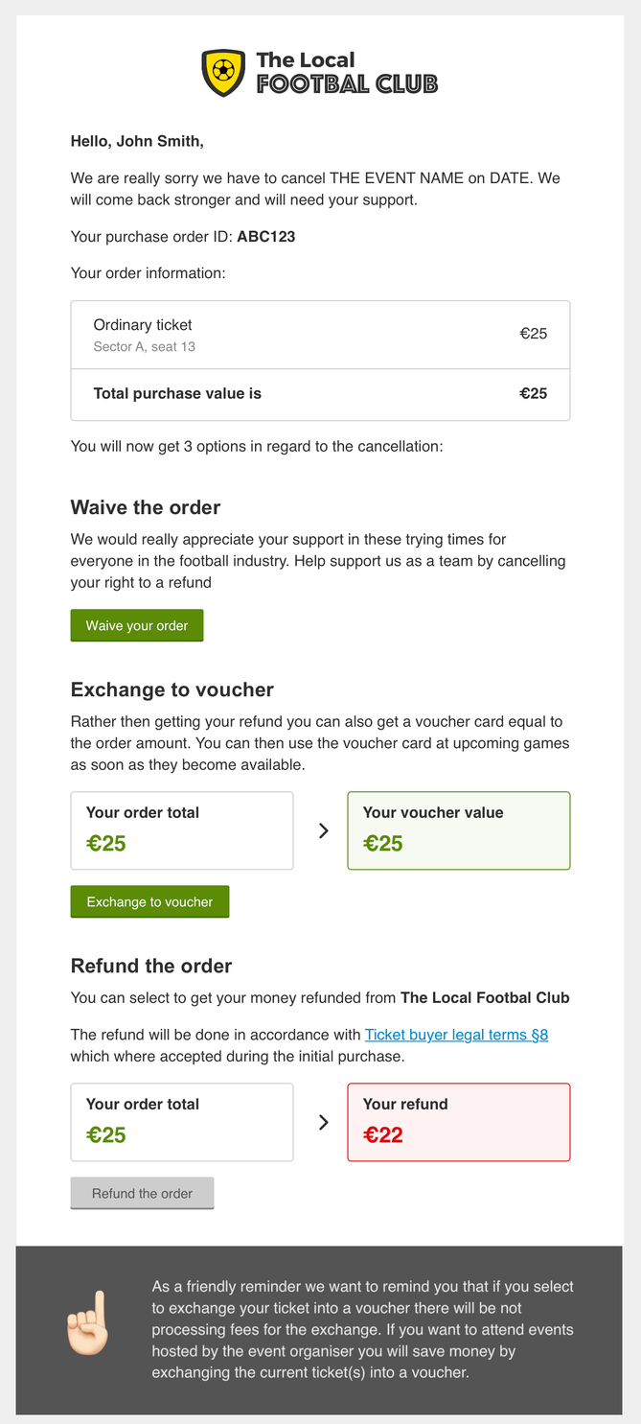Click the Waive the order heading
The width and height of the screenshot is (641, 1424).
(146, 507)
